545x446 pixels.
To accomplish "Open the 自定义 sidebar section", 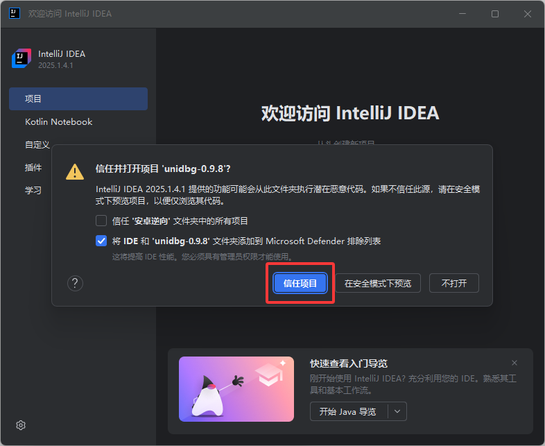I will point(37,144).
